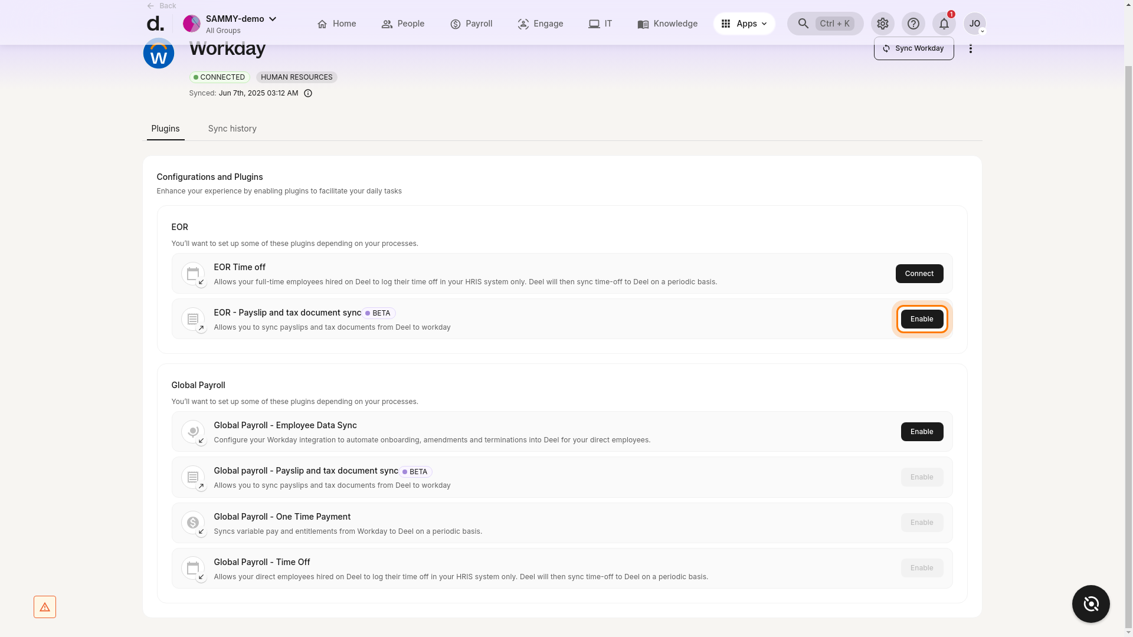The width and height of the screenshot is (1133, 637).
Task: Click EOR Payslip and tax document icon
Action: [192, 319]
